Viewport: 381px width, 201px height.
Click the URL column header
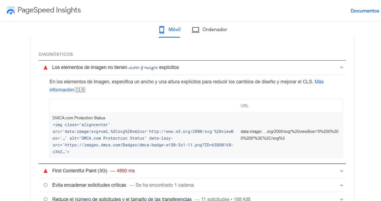[x=245, y=106]
